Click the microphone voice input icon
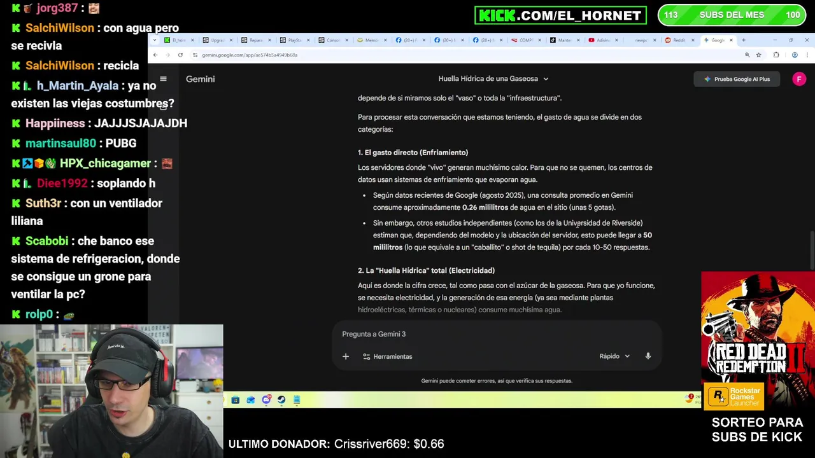 [x=648, y=356]
